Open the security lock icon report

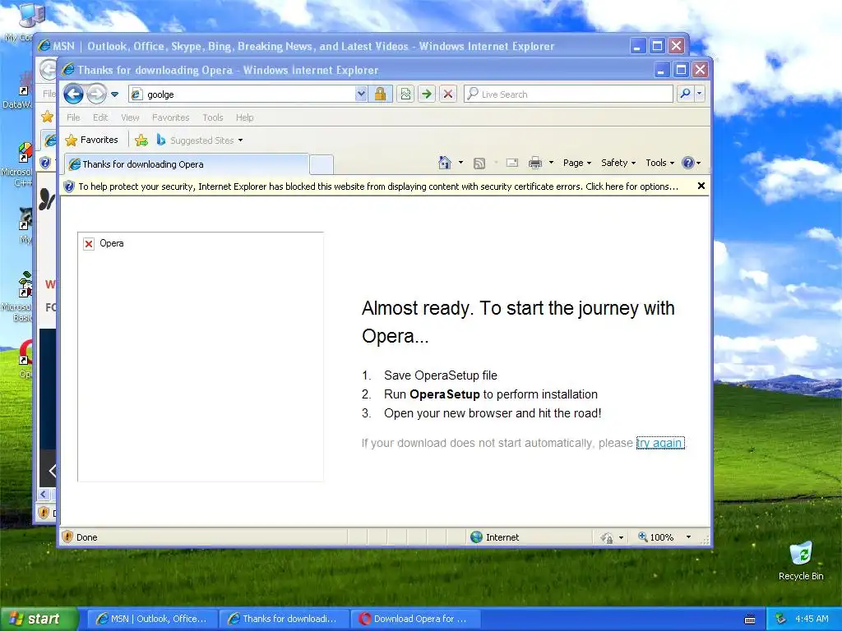coord(380,94)
